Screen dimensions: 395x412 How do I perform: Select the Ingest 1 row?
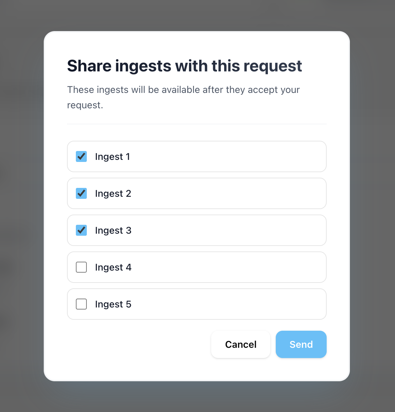tap(197, 156)
